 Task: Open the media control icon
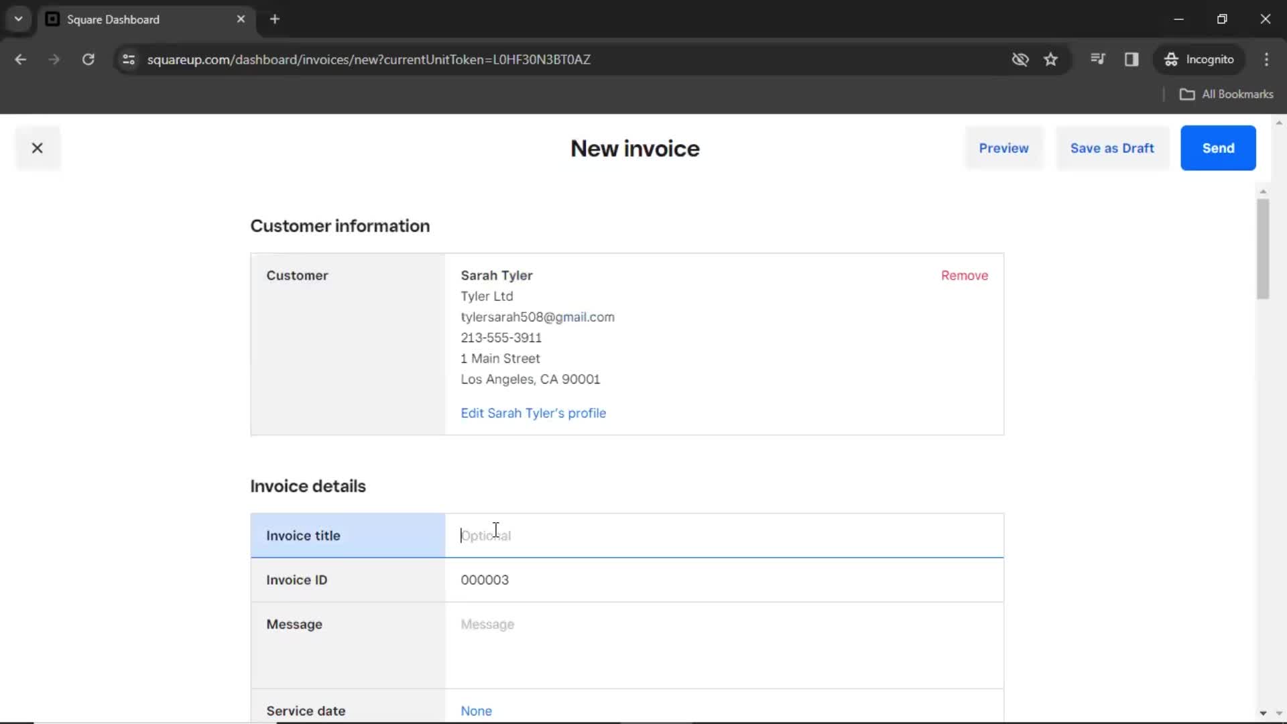pos(1097,60)
